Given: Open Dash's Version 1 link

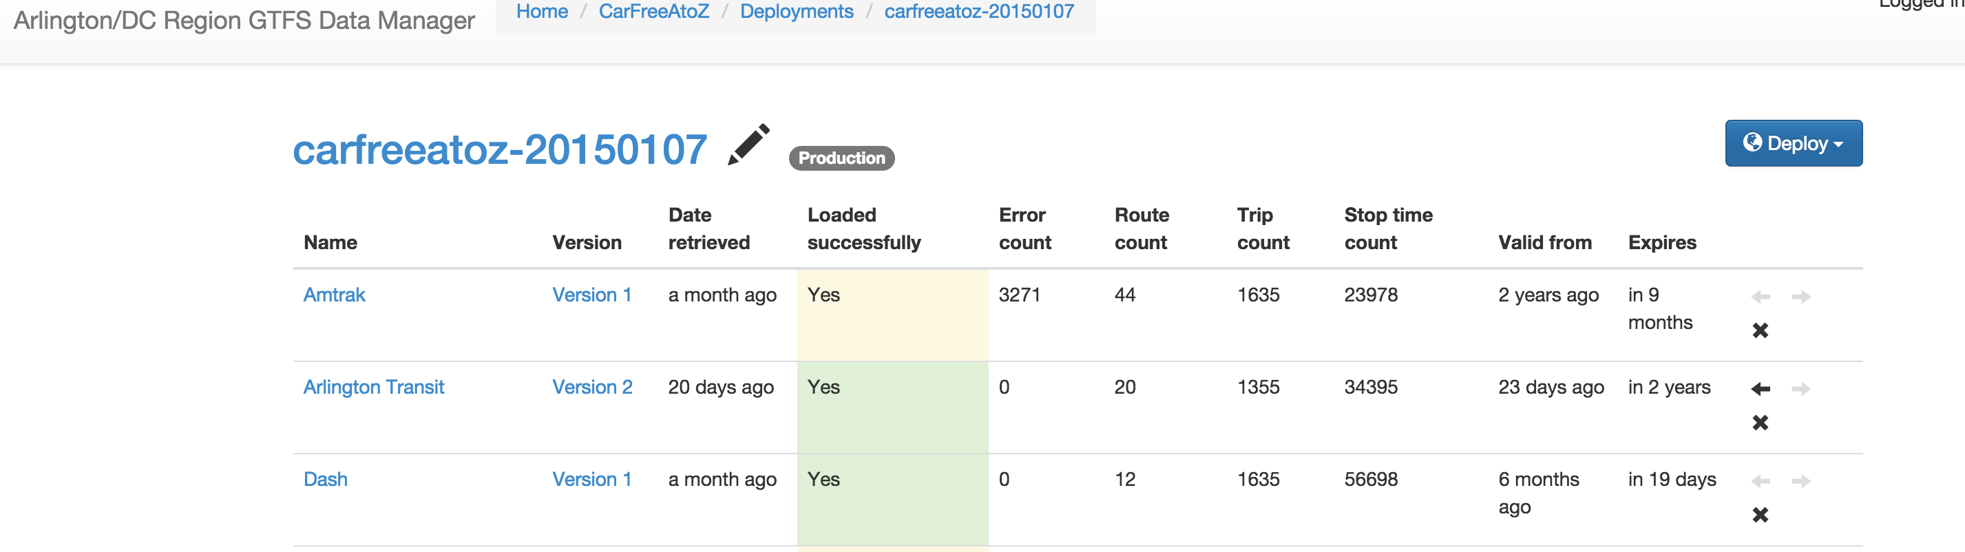Looking at the screenshot, I should pyautogui.click(x=592, y=480).
